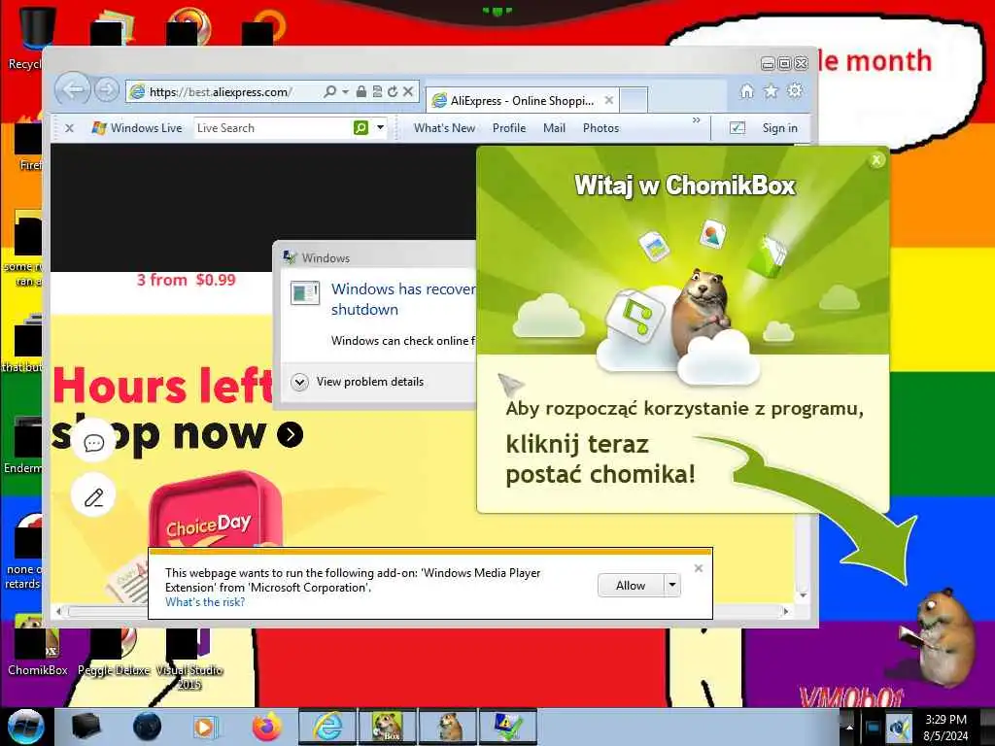Close the ChomikBox welcome popup
995x746 pixels.
pyautogui.click(x=876, y=160)
